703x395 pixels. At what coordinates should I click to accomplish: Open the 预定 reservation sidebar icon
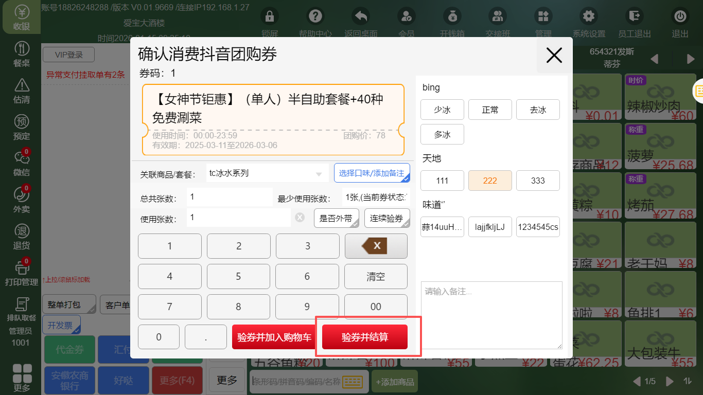pos(22,127)
